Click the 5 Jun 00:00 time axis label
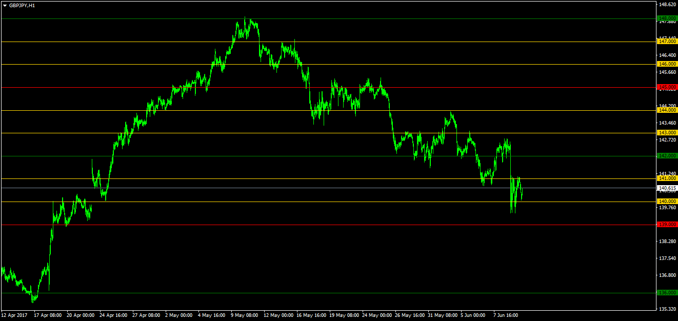Image resolution: width=678 pixels, height=321 pixels. [x=473, y=315]
